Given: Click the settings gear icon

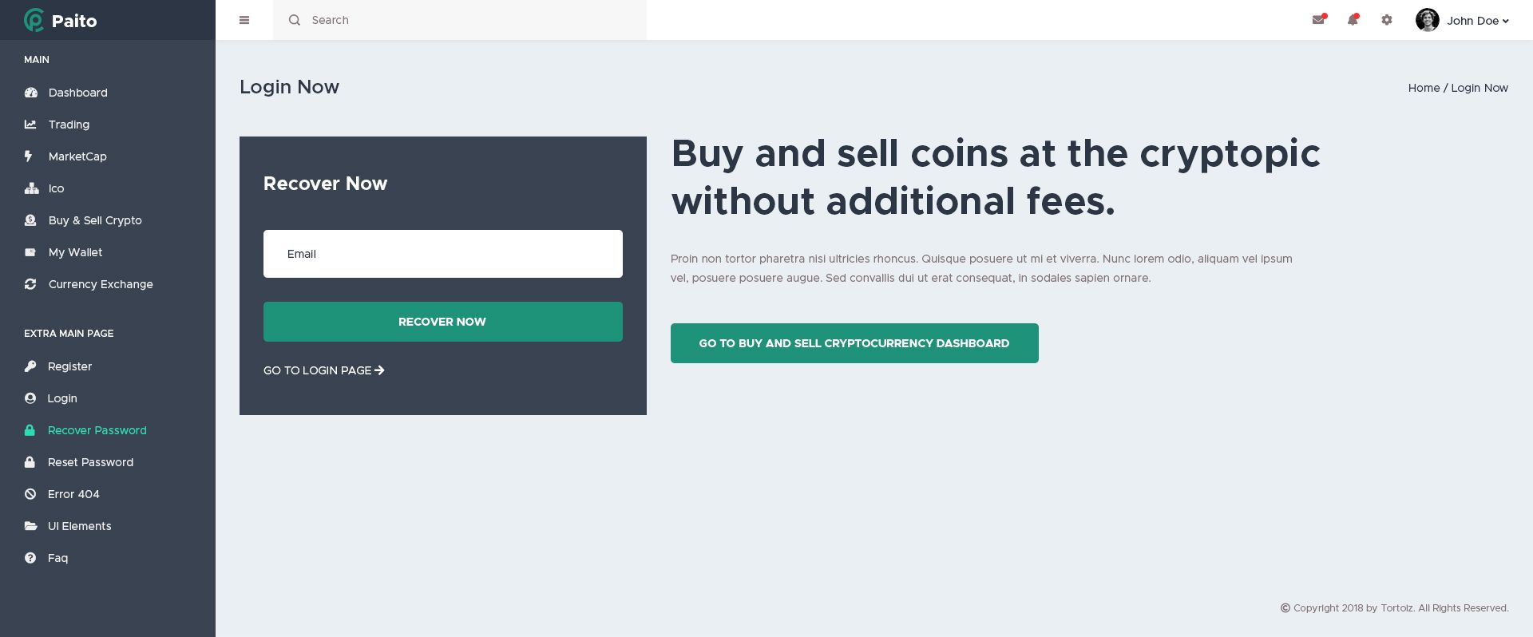Looking at the screenshot, I should 1387,20.
